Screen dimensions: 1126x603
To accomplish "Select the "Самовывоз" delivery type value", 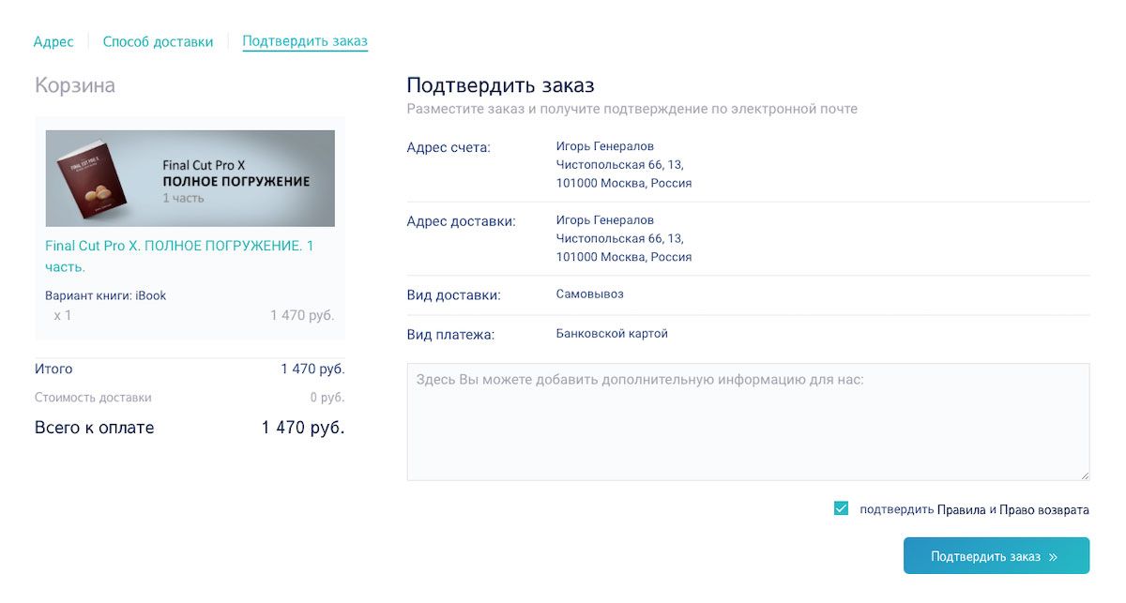I will pos(589,294).
